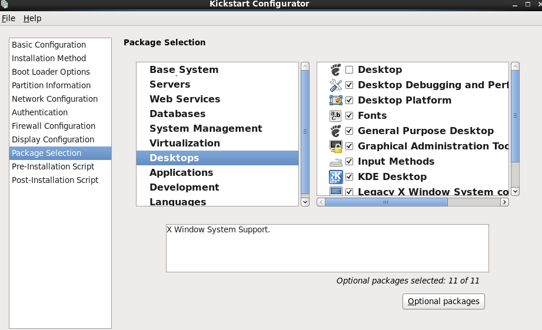Click the KDE Desktop group label

click(393, 176)
